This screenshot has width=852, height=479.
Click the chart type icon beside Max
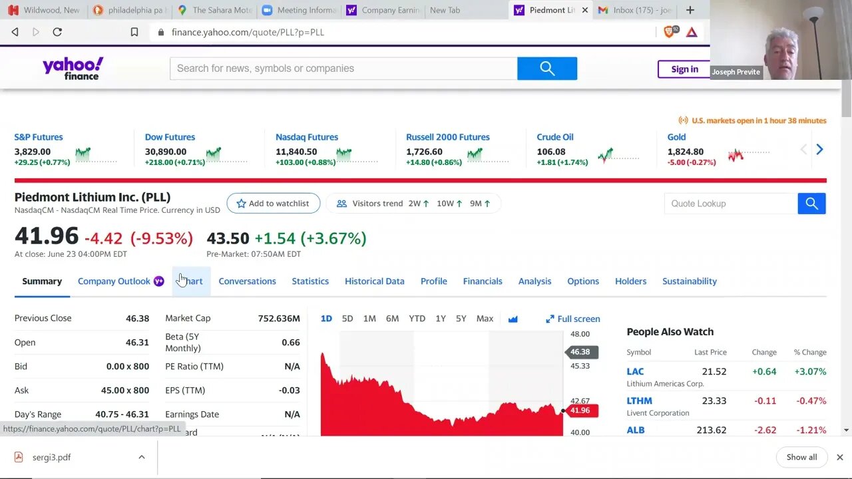pyautogui.click(x=513, y=319)
